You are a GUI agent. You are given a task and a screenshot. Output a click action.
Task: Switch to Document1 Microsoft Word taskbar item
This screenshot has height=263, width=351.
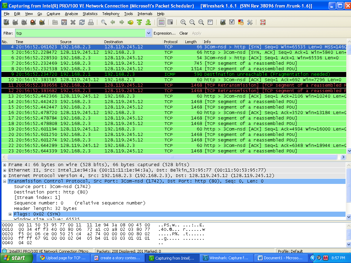point(281,258)
